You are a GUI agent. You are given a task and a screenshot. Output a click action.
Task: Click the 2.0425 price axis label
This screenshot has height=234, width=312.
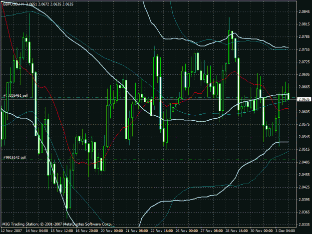[304, 187]
